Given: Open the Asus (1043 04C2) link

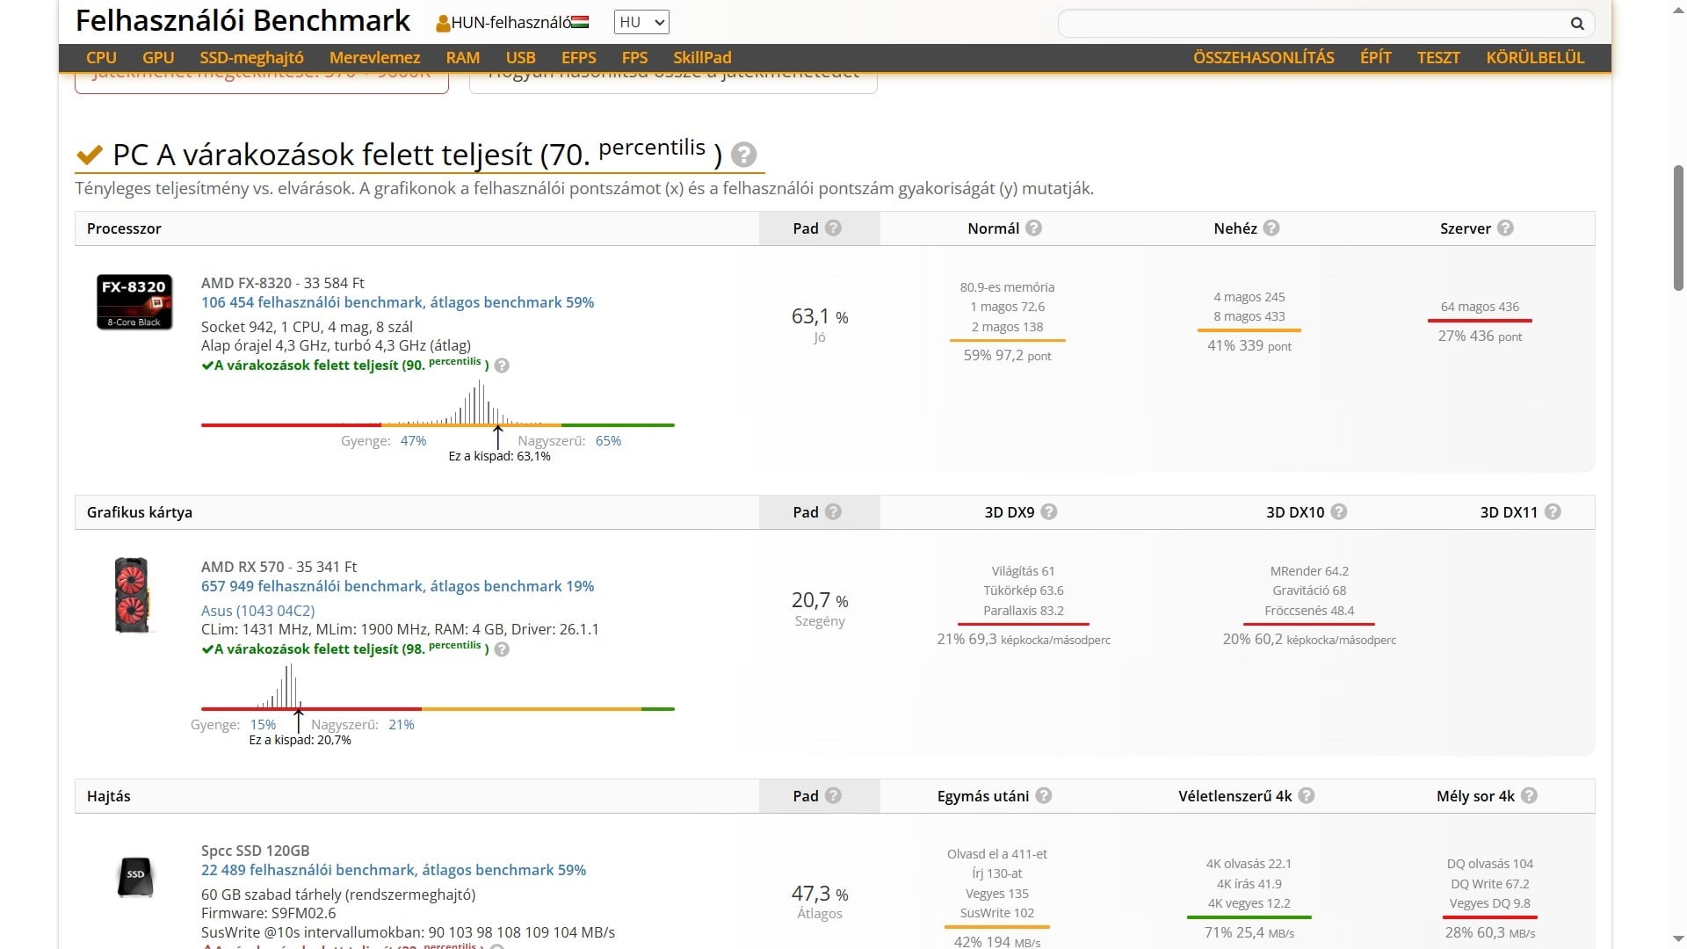Looking at the screenshot, I should click(x=257, y=611).
